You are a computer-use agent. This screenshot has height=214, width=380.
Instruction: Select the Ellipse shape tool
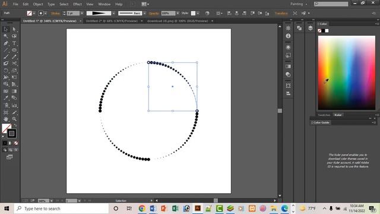click(14, 50)
